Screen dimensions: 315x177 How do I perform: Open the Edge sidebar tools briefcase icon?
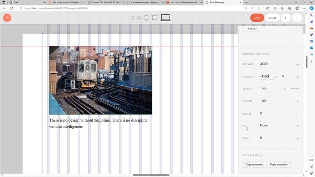pos(311,29)
